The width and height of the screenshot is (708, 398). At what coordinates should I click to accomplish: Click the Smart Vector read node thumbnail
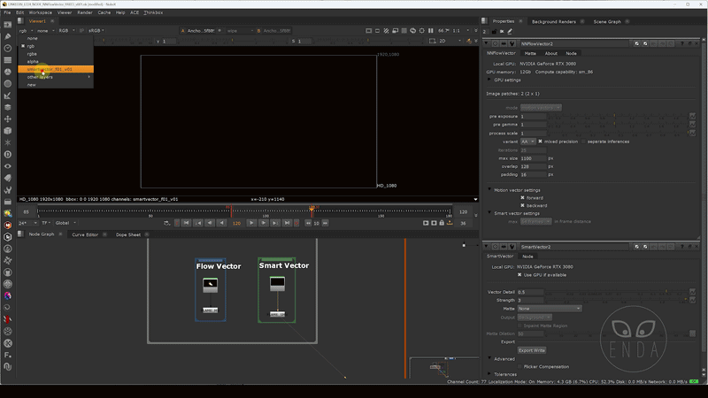[x=277, y=284]
